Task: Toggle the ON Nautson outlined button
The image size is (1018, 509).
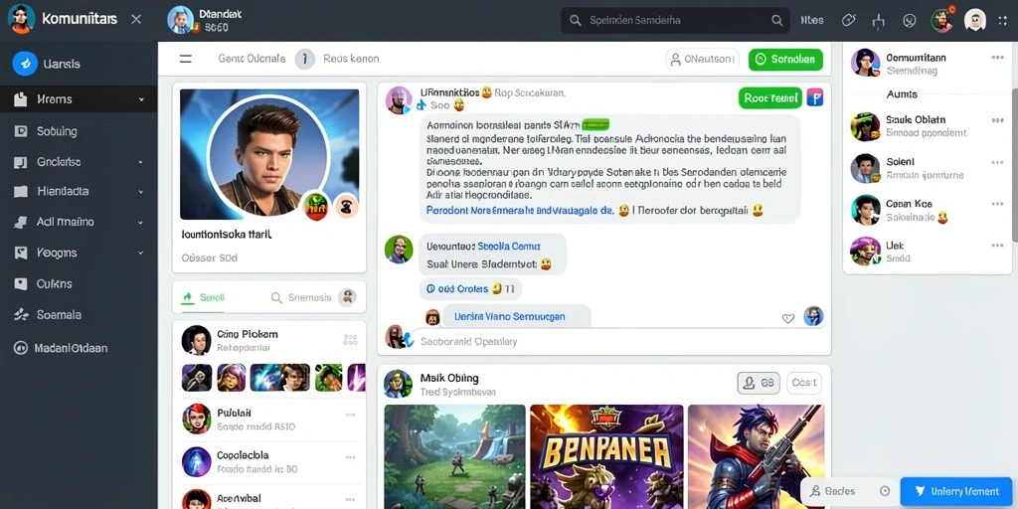Action: pyautogui.click(x=703, y=59)
